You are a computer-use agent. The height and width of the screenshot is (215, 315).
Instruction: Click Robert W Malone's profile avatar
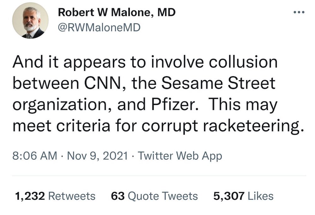coord(30,22)
